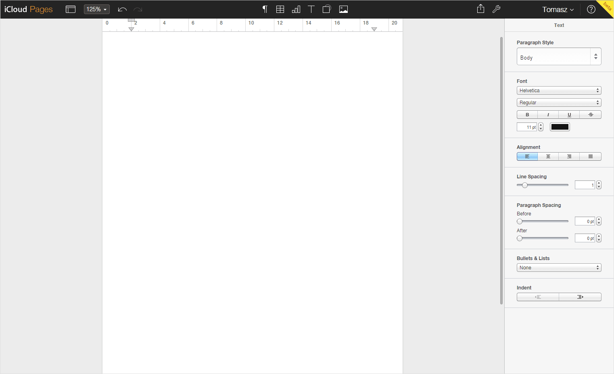Expand the Helvetica font dropdown
The width and height of the screenshot is (614, 374).
(x=559, y=91)
